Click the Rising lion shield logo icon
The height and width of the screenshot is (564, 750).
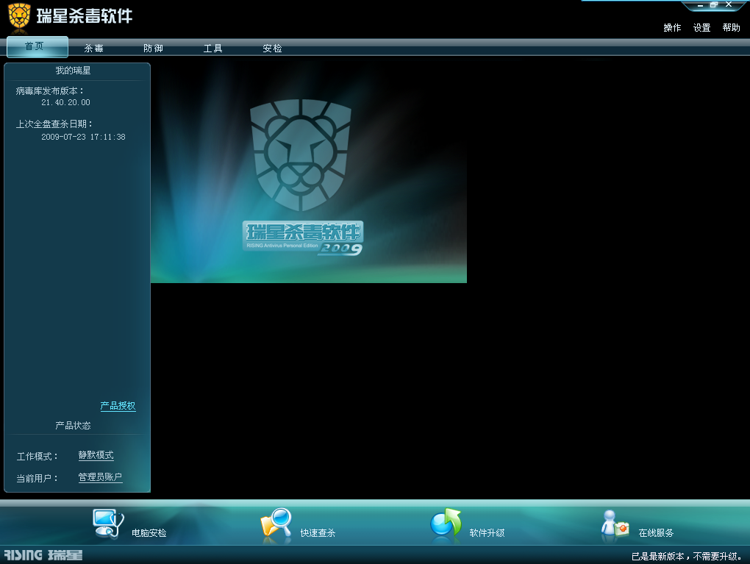coord(19,16)
